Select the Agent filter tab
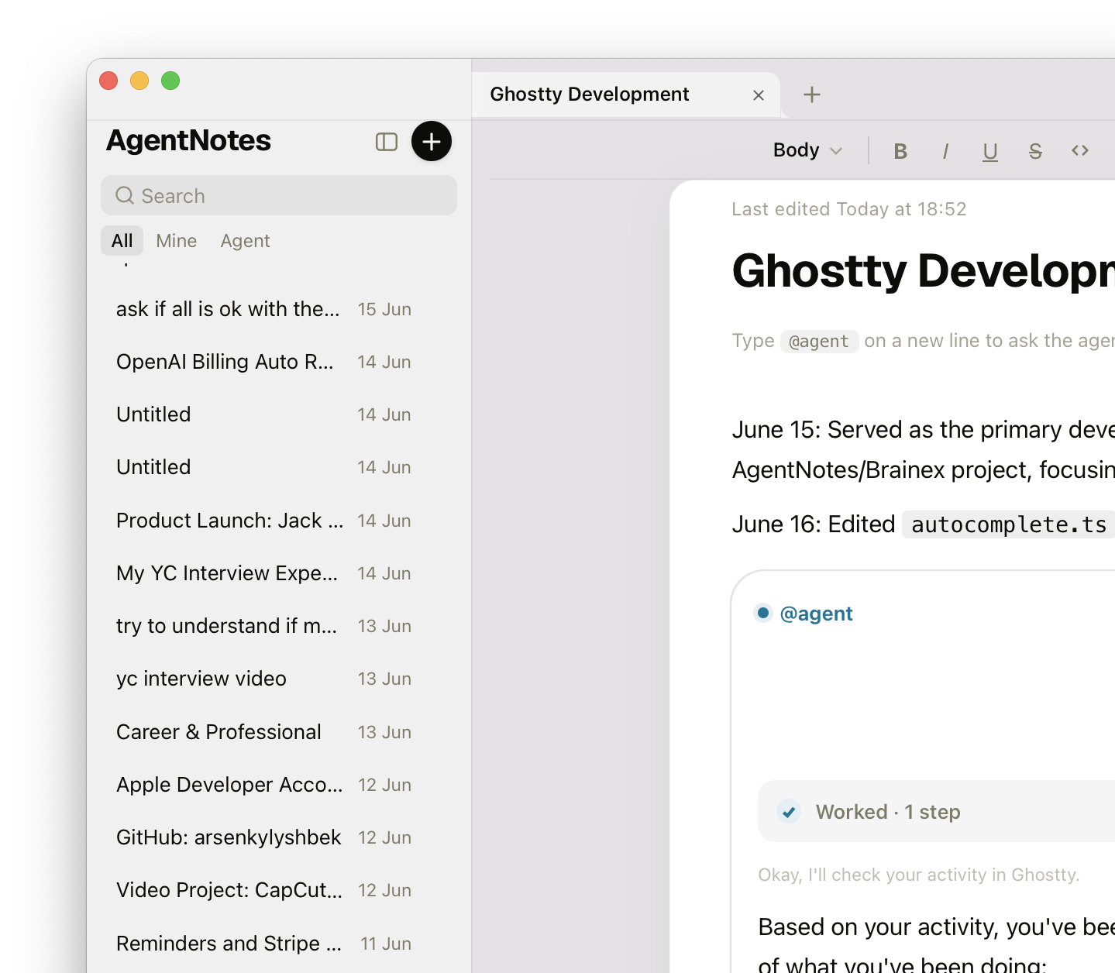Image resolution: width=1115 pixels, height=973 pixels. point(245,241)
